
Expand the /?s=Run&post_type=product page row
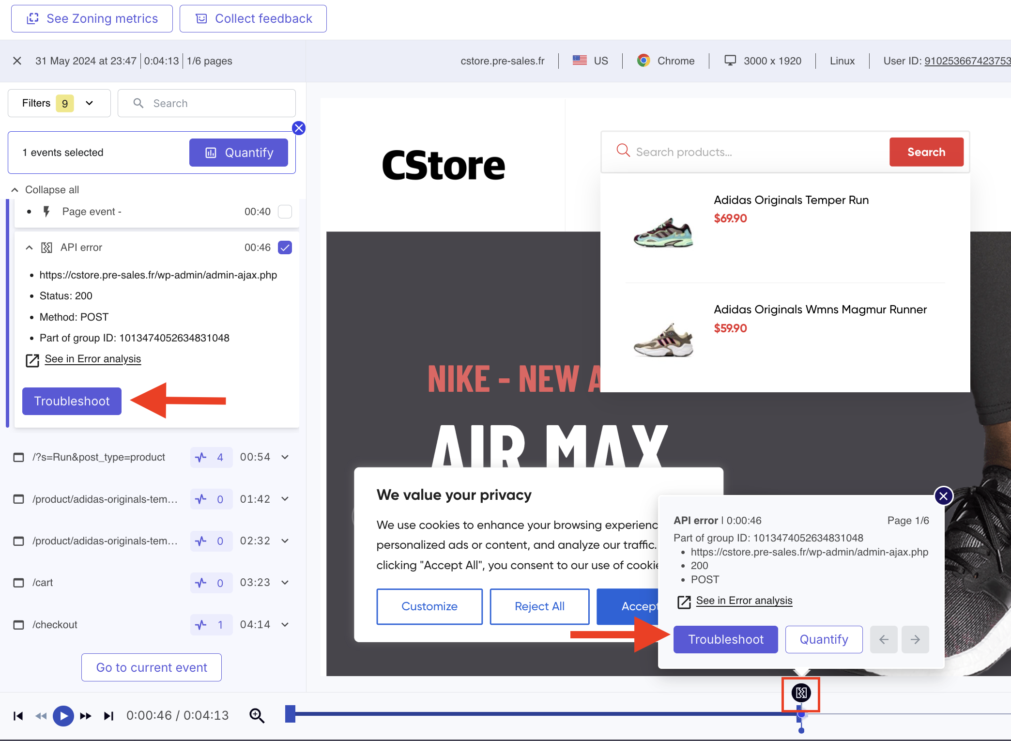[285, 457]
